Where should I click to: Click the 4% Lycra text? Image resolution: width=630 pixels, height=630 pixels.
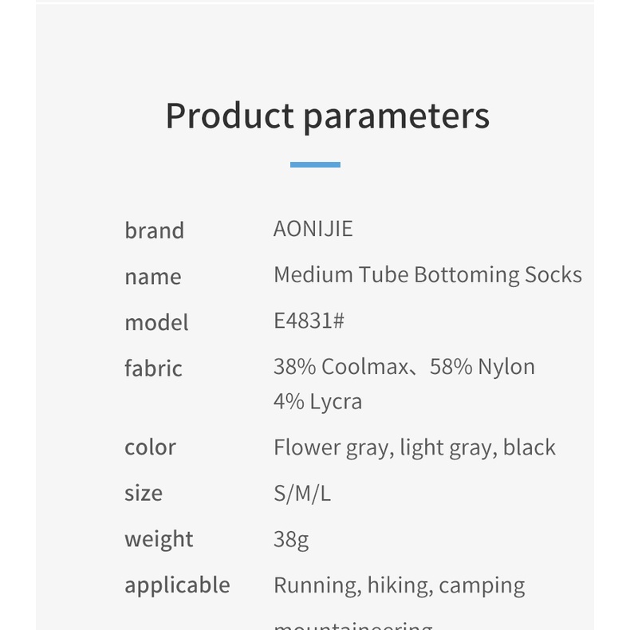317,401
